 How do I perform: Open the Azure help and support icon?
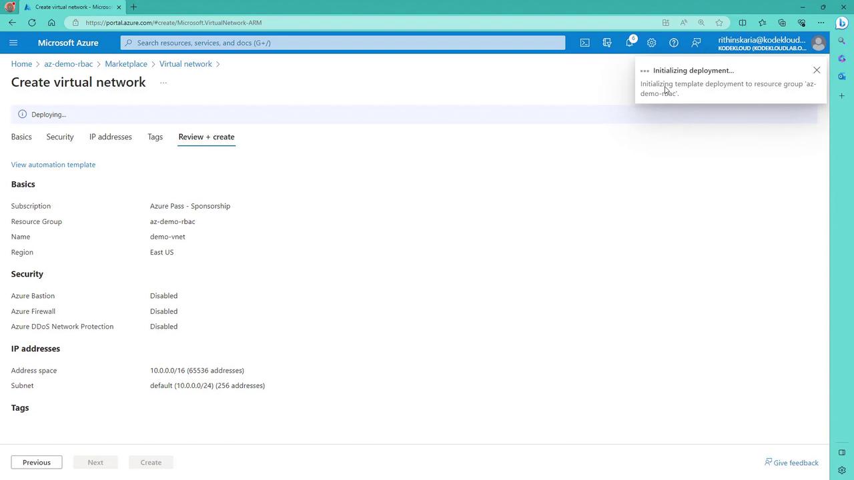pyautogui.click(x=674, y=43)
